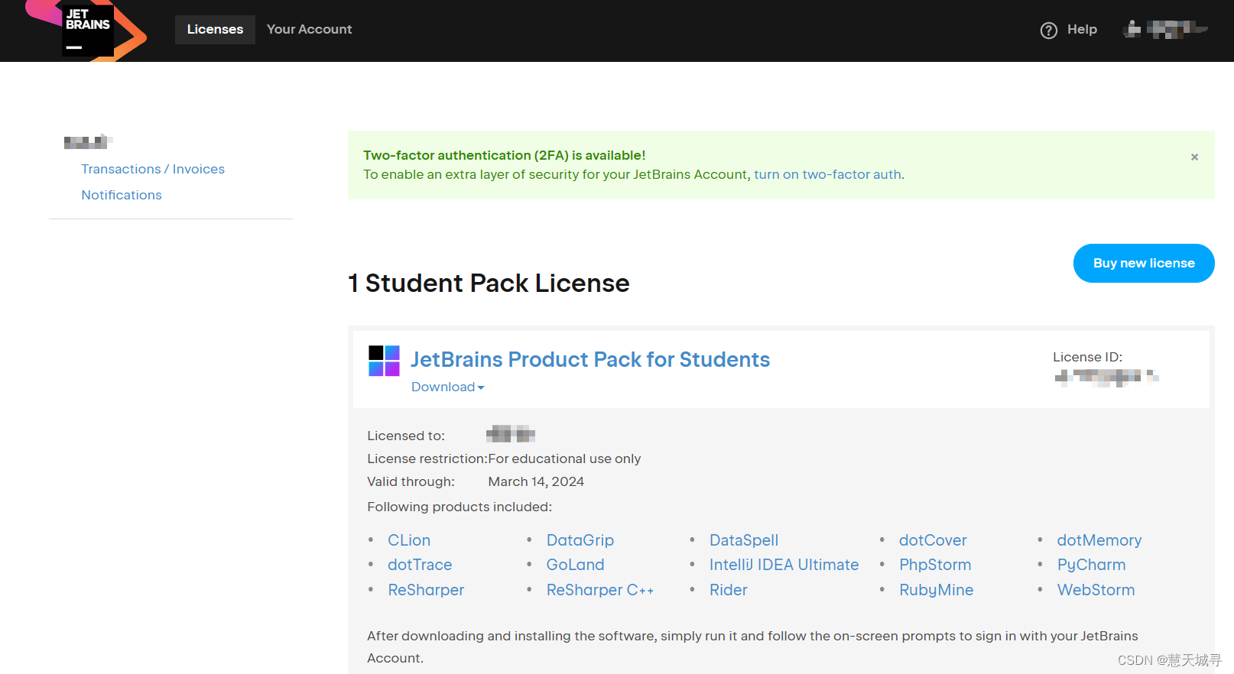The width and height of the screenshot is (1234, 674).
Task: Open the DataGrip product link
Action: [580, 540]
